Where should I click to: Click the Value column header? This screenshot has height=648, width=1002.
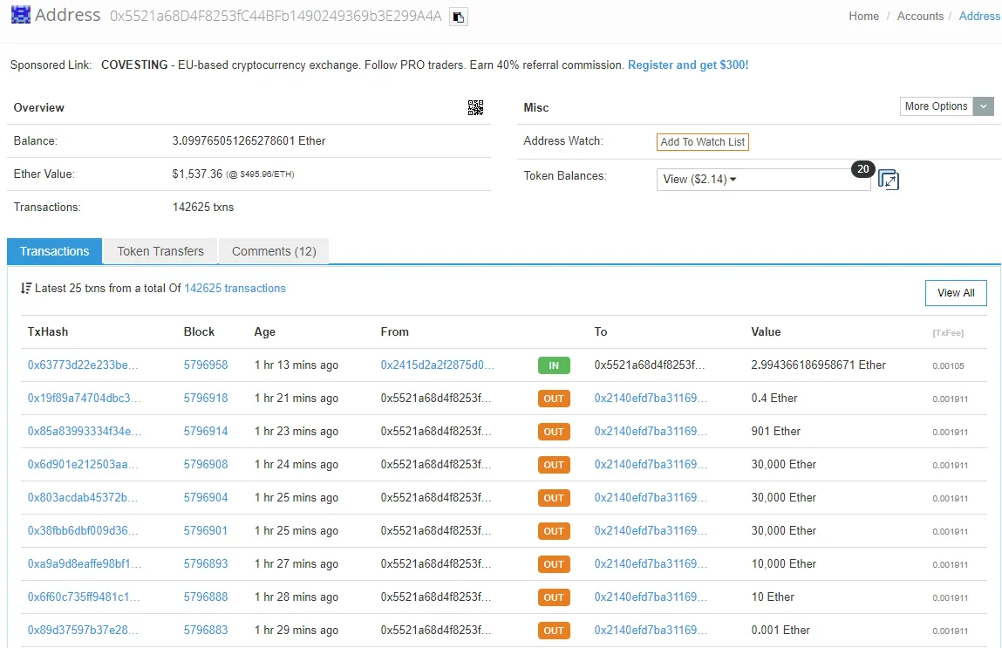click(x=766, y=331)
